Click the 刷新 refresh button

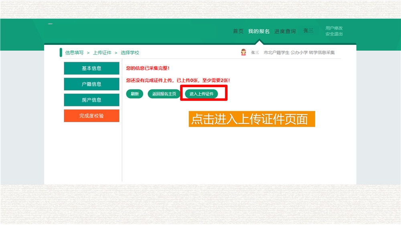point(134,94)
